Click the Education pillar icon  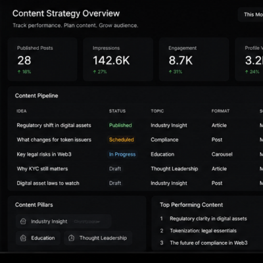(x=23, y=238)
